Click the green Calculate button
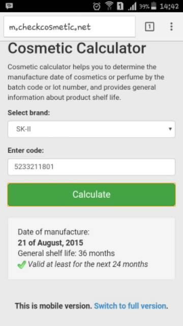Screen dimensions: 183x326 coord(91,195)
